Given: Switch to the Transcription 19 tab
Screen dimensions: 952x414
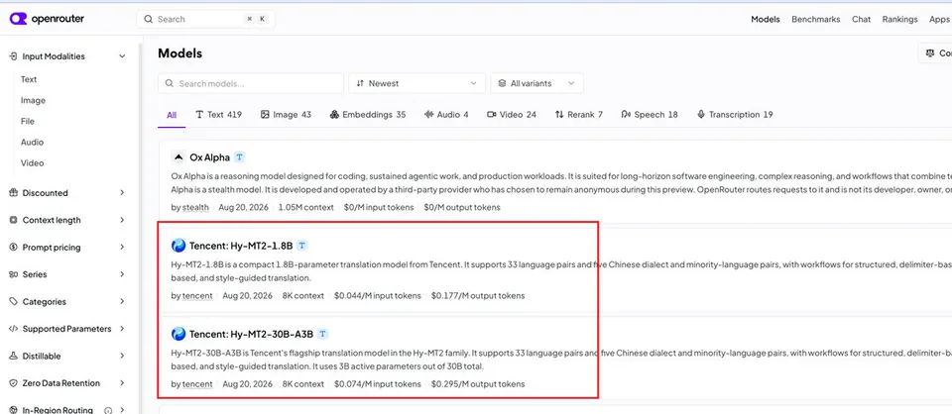Looking at the screenshot, I should pos(735,115).
